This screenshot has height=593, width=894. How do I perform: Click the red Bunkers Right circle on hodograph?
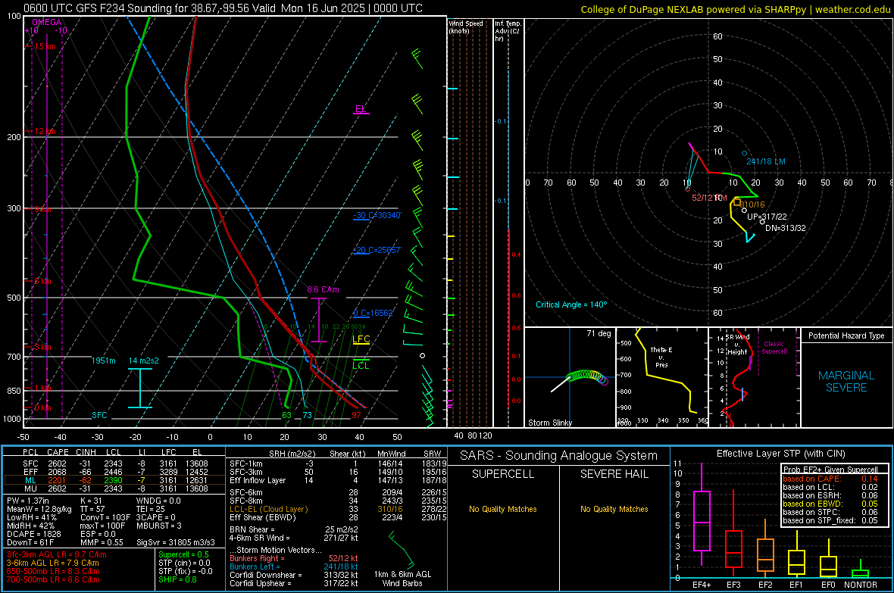[688, 189]
